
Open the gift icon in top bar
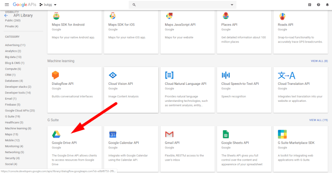[310, 5]
